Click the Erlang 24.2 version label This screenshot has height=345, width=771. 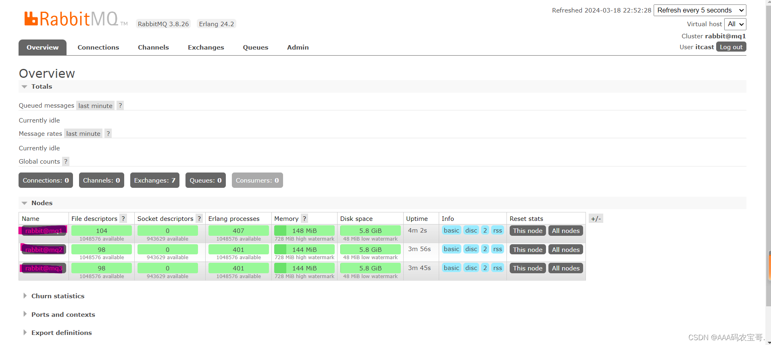[217, 24]
